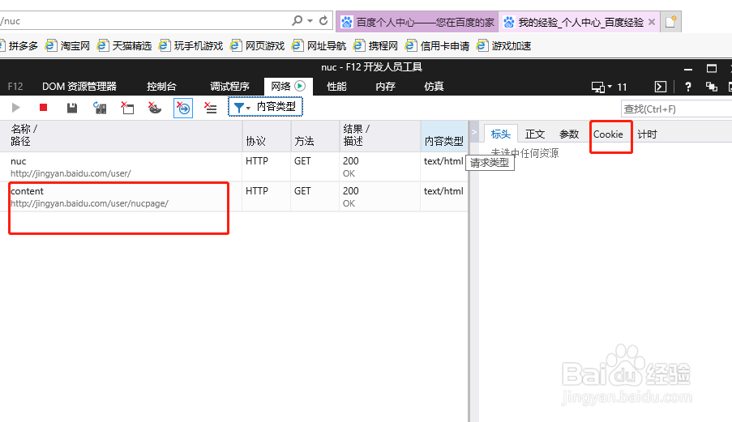Open developer tools help question mark
Screen dimensions: 732x422
coord(687,87)
